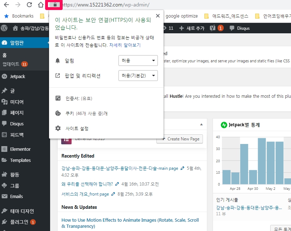291x231 pixels.
Task: Open the 팝업 및 리디렉션 dropdown
Action: (x=138, y=76)
